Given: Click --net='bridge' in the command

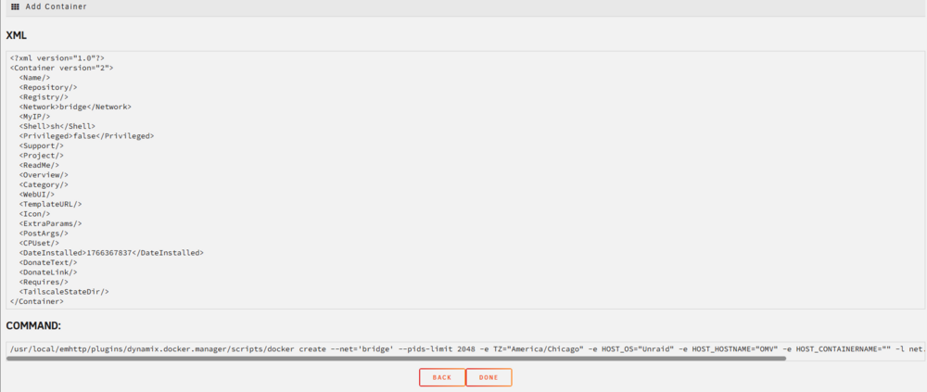Looking at the screenshot, I should pos(362,348).
